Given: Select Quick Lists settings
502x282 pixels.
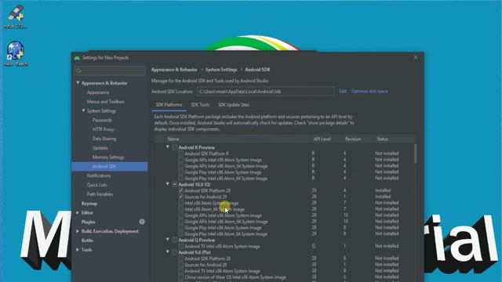Looking at the screenshot, I should click(x=97, y=185).
